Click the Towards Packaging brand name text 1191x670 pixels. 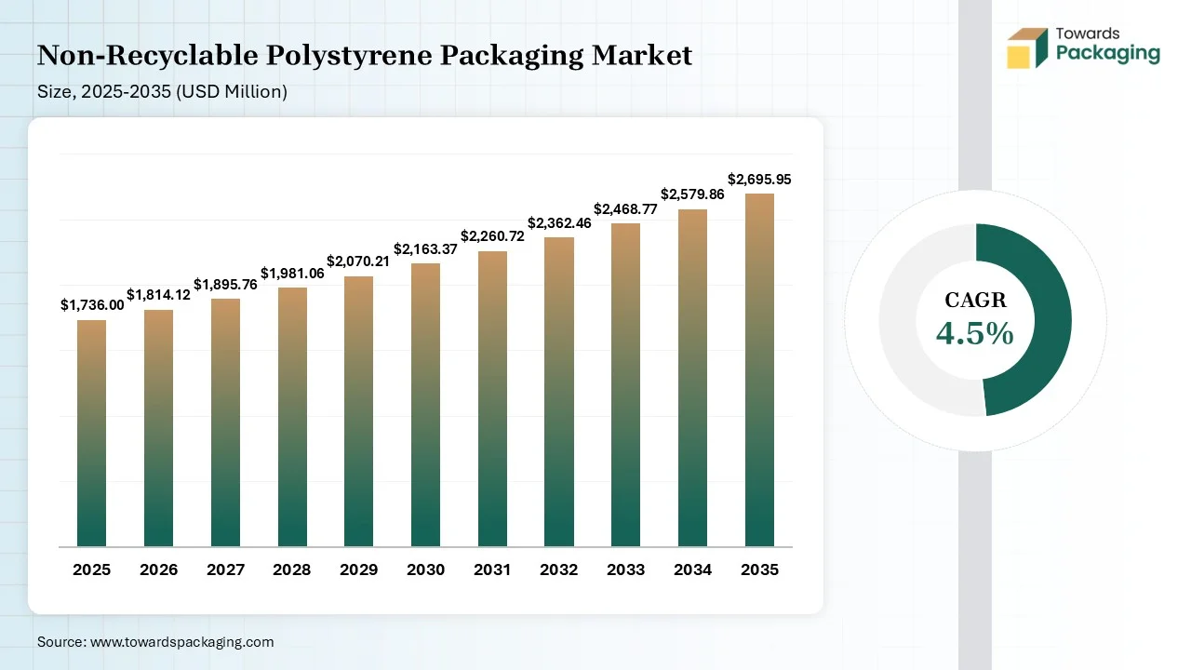[x=1107, y=45]
